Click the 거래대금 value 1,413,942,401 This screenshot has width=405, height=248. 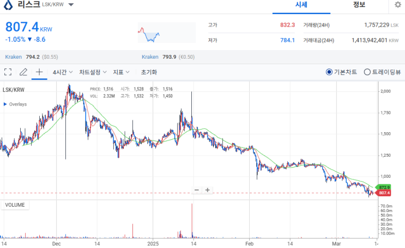(370, 40)
